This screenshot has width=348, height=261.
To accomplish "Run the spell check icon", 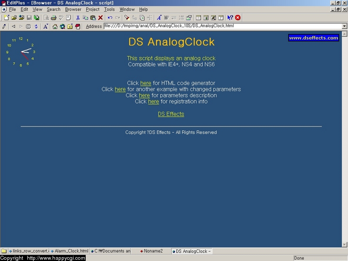I will click(x=61, y=18).
